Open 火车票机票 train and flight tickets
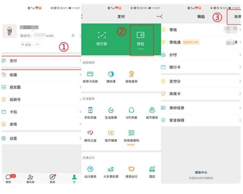The width and height of the screenshot is (243, 194). [111, 172]
